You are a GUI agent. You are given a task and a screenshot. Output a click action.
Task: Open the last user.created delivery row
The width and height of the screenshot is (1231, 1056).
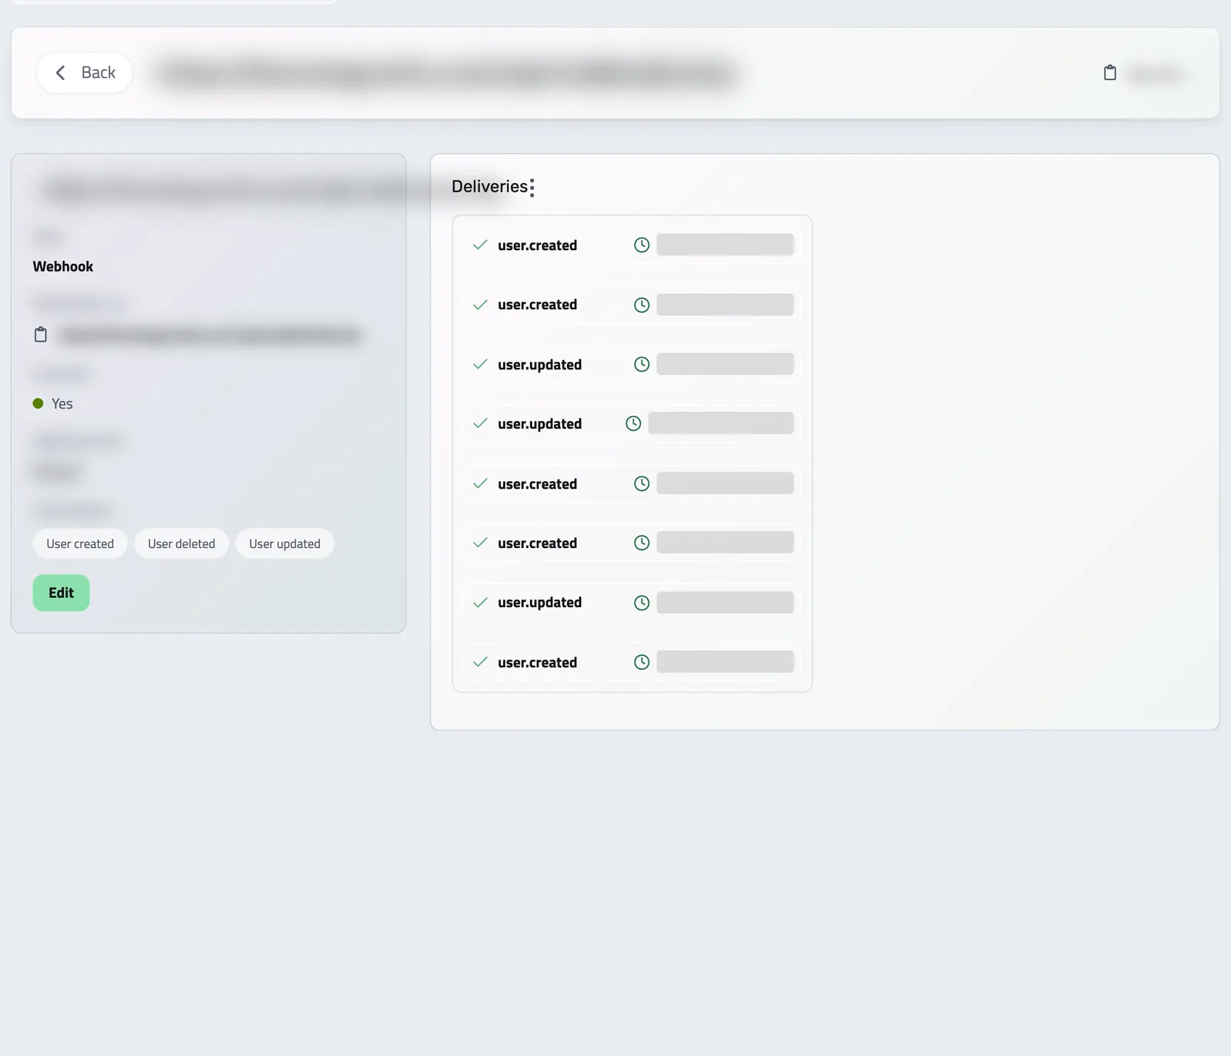point(632,663)
